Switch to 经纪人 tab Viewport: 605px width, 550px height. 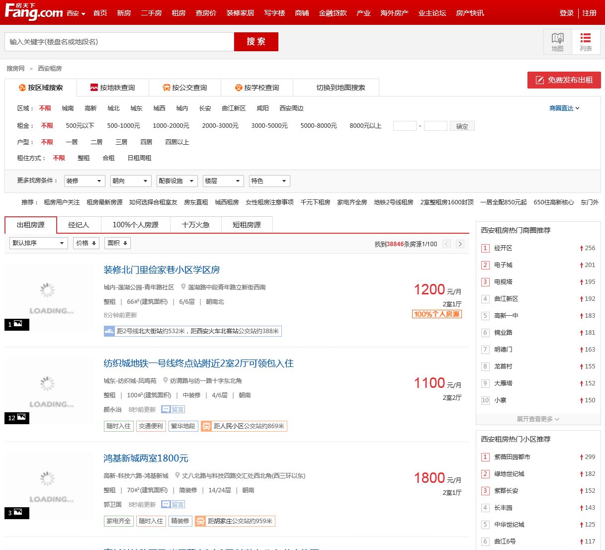(x=79, y=225)
